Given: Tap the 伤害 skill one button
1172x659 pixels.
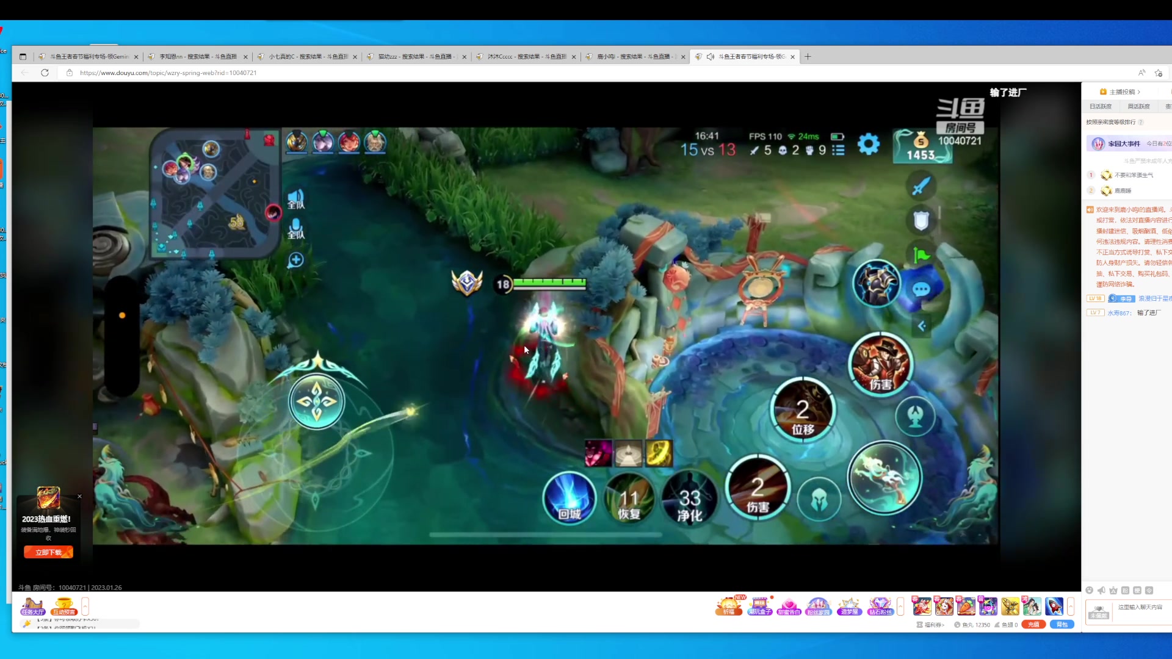Looking at the screenshot, I should pos(758,488).
